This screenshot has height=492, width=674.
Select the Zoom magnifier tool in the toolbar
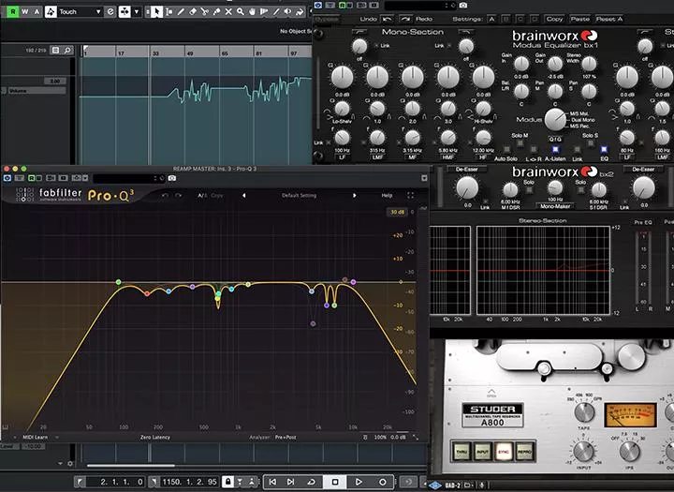pos(241,11)
